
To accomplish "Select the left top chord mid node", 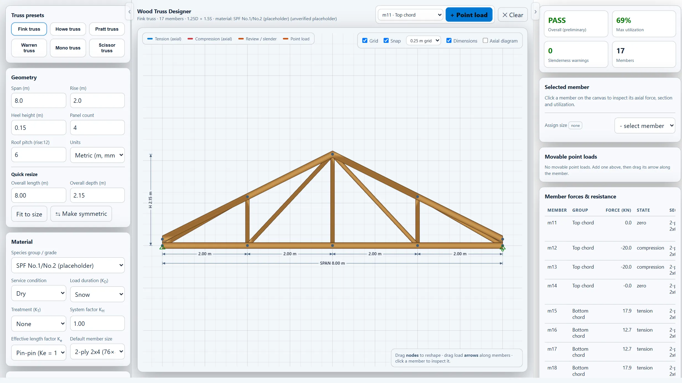I will [247, 197].
